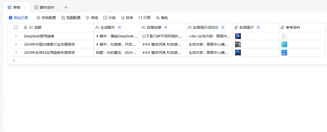Click row number 1
The image size is (327, 132).
pyautogui.click(x=16, y=36)
